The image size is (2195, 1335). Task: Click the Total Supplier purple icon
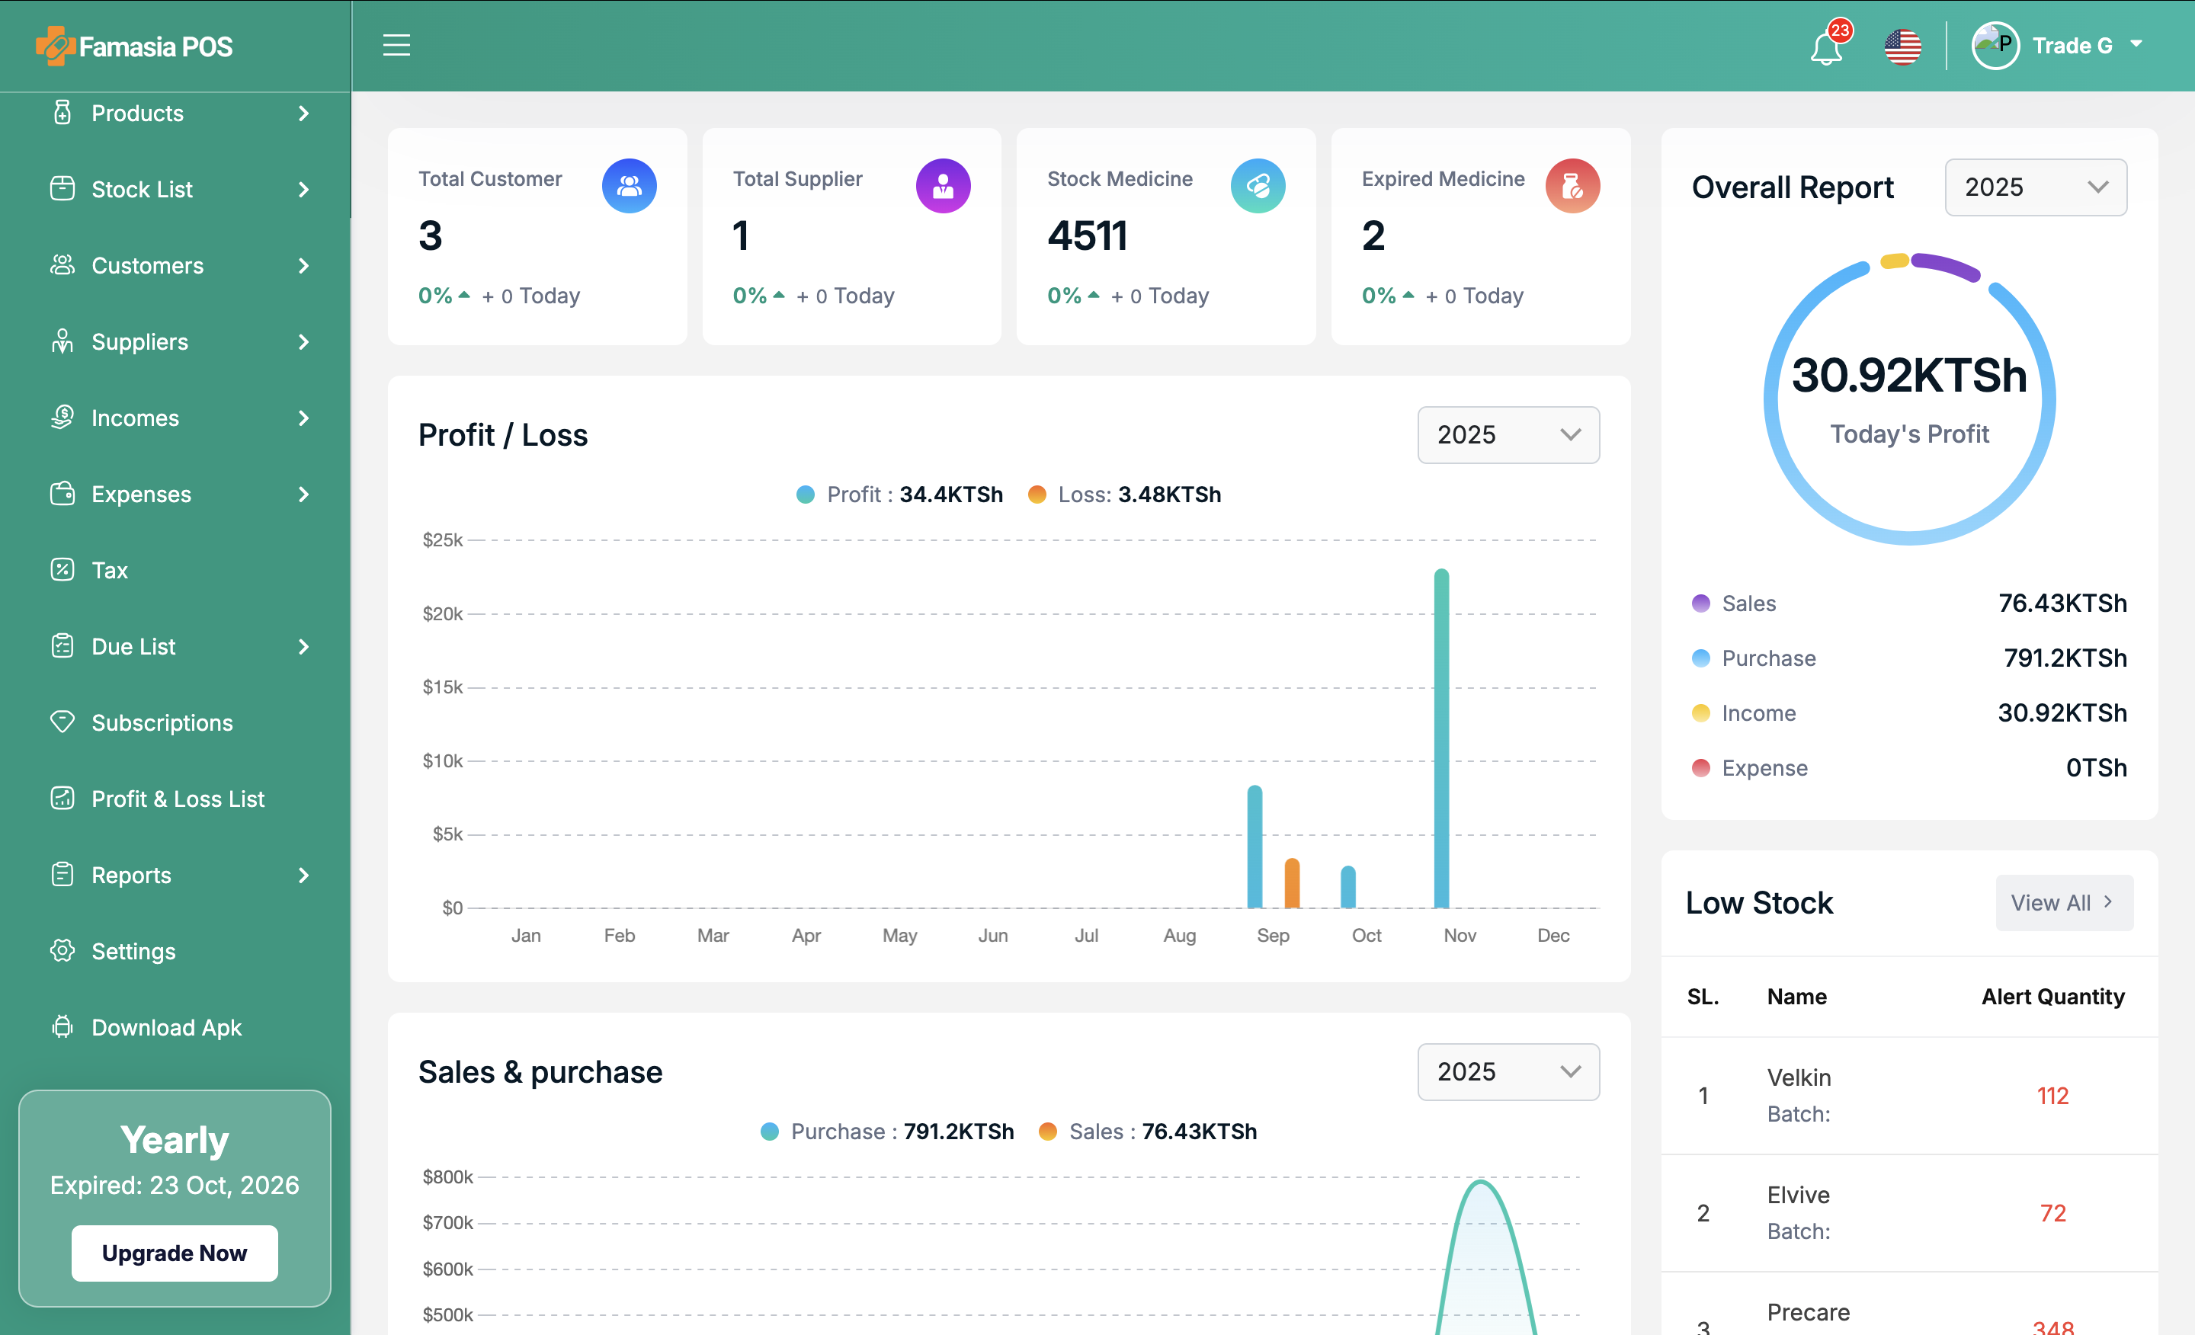[x=943, y=185]
